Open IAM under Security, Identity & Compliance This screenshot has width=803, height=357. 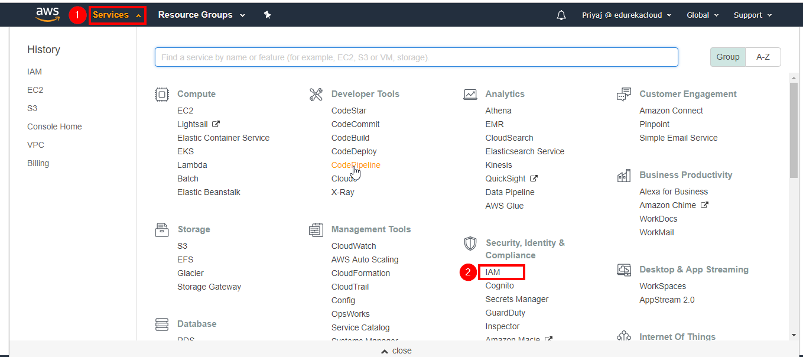coord(493,272)
